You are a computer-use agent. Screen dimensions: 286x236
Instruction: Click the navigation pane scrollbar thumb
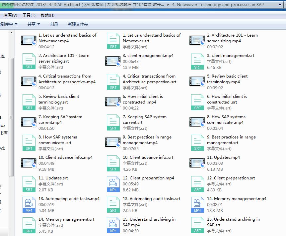tap(11, 117)
